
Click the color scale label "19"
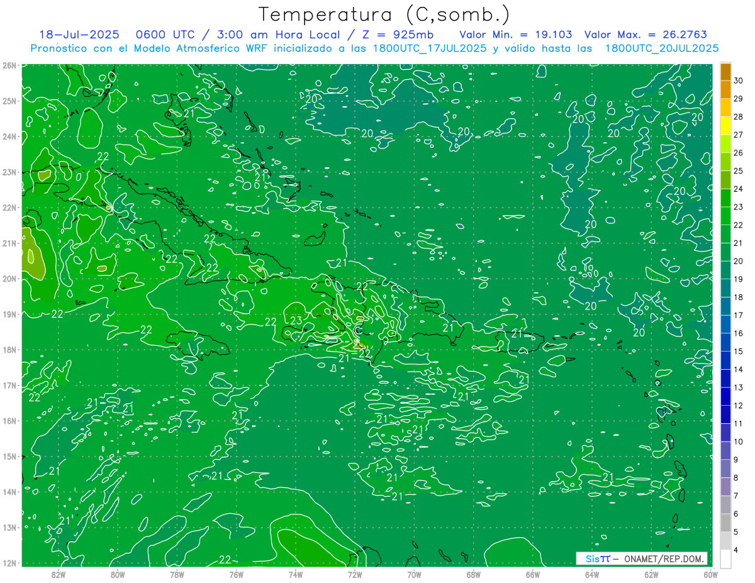pyautogui.click(x=739, y=279)
